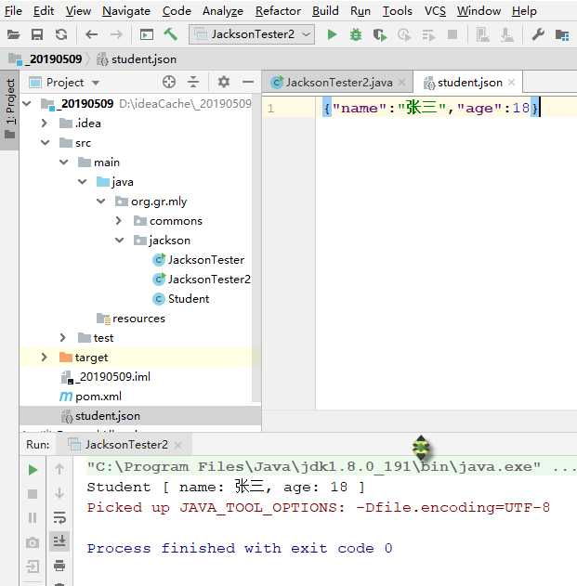
Task: Open the File menu
Action: pyautogui.click(x=13, y=11)
